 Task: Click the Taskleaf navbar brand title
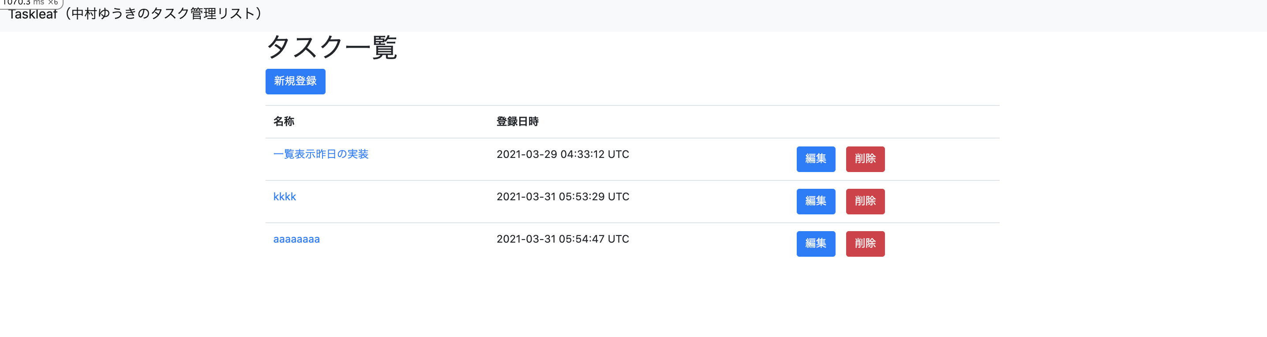(x=33, y=14)
